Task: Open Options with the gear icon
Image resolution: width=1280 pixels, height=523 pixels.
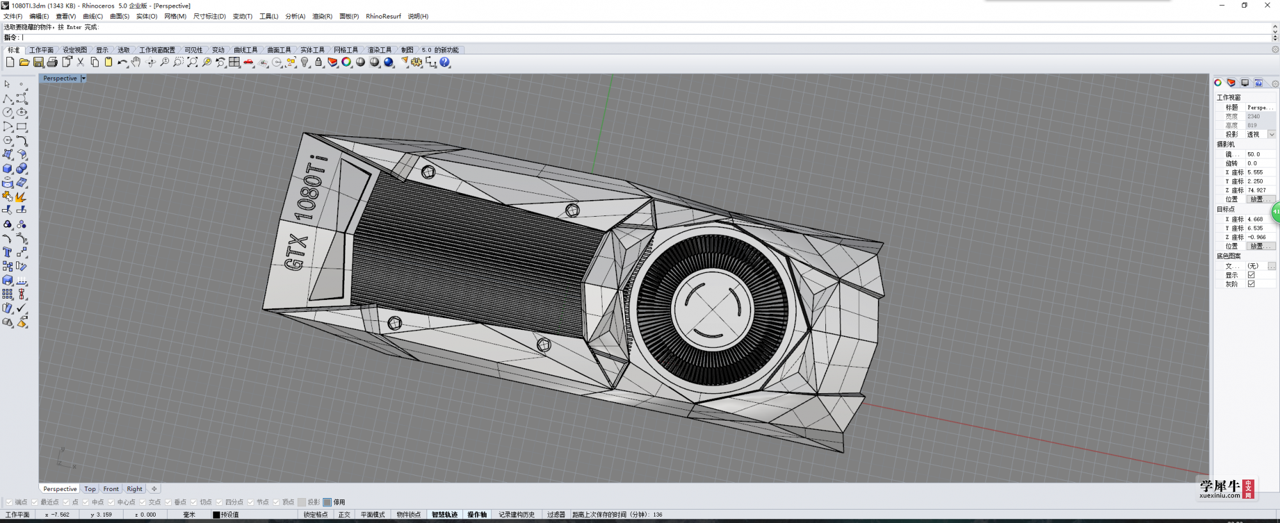Action: click(417, 62)
